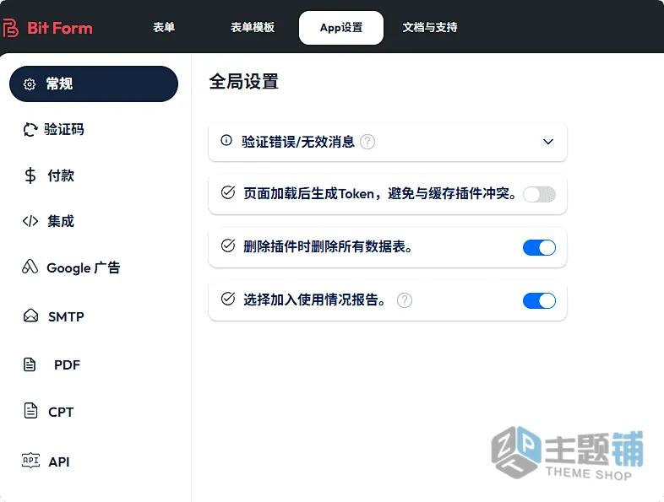Click the gear icon next to 常规
This screenshot has width=664, height=502.
[x=30, y=84]
